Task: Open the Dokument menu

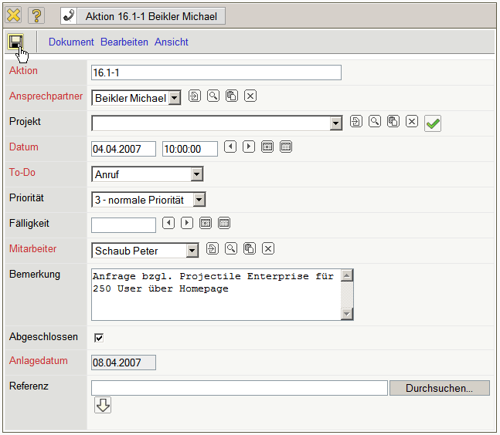Action: tap(71, 42)
